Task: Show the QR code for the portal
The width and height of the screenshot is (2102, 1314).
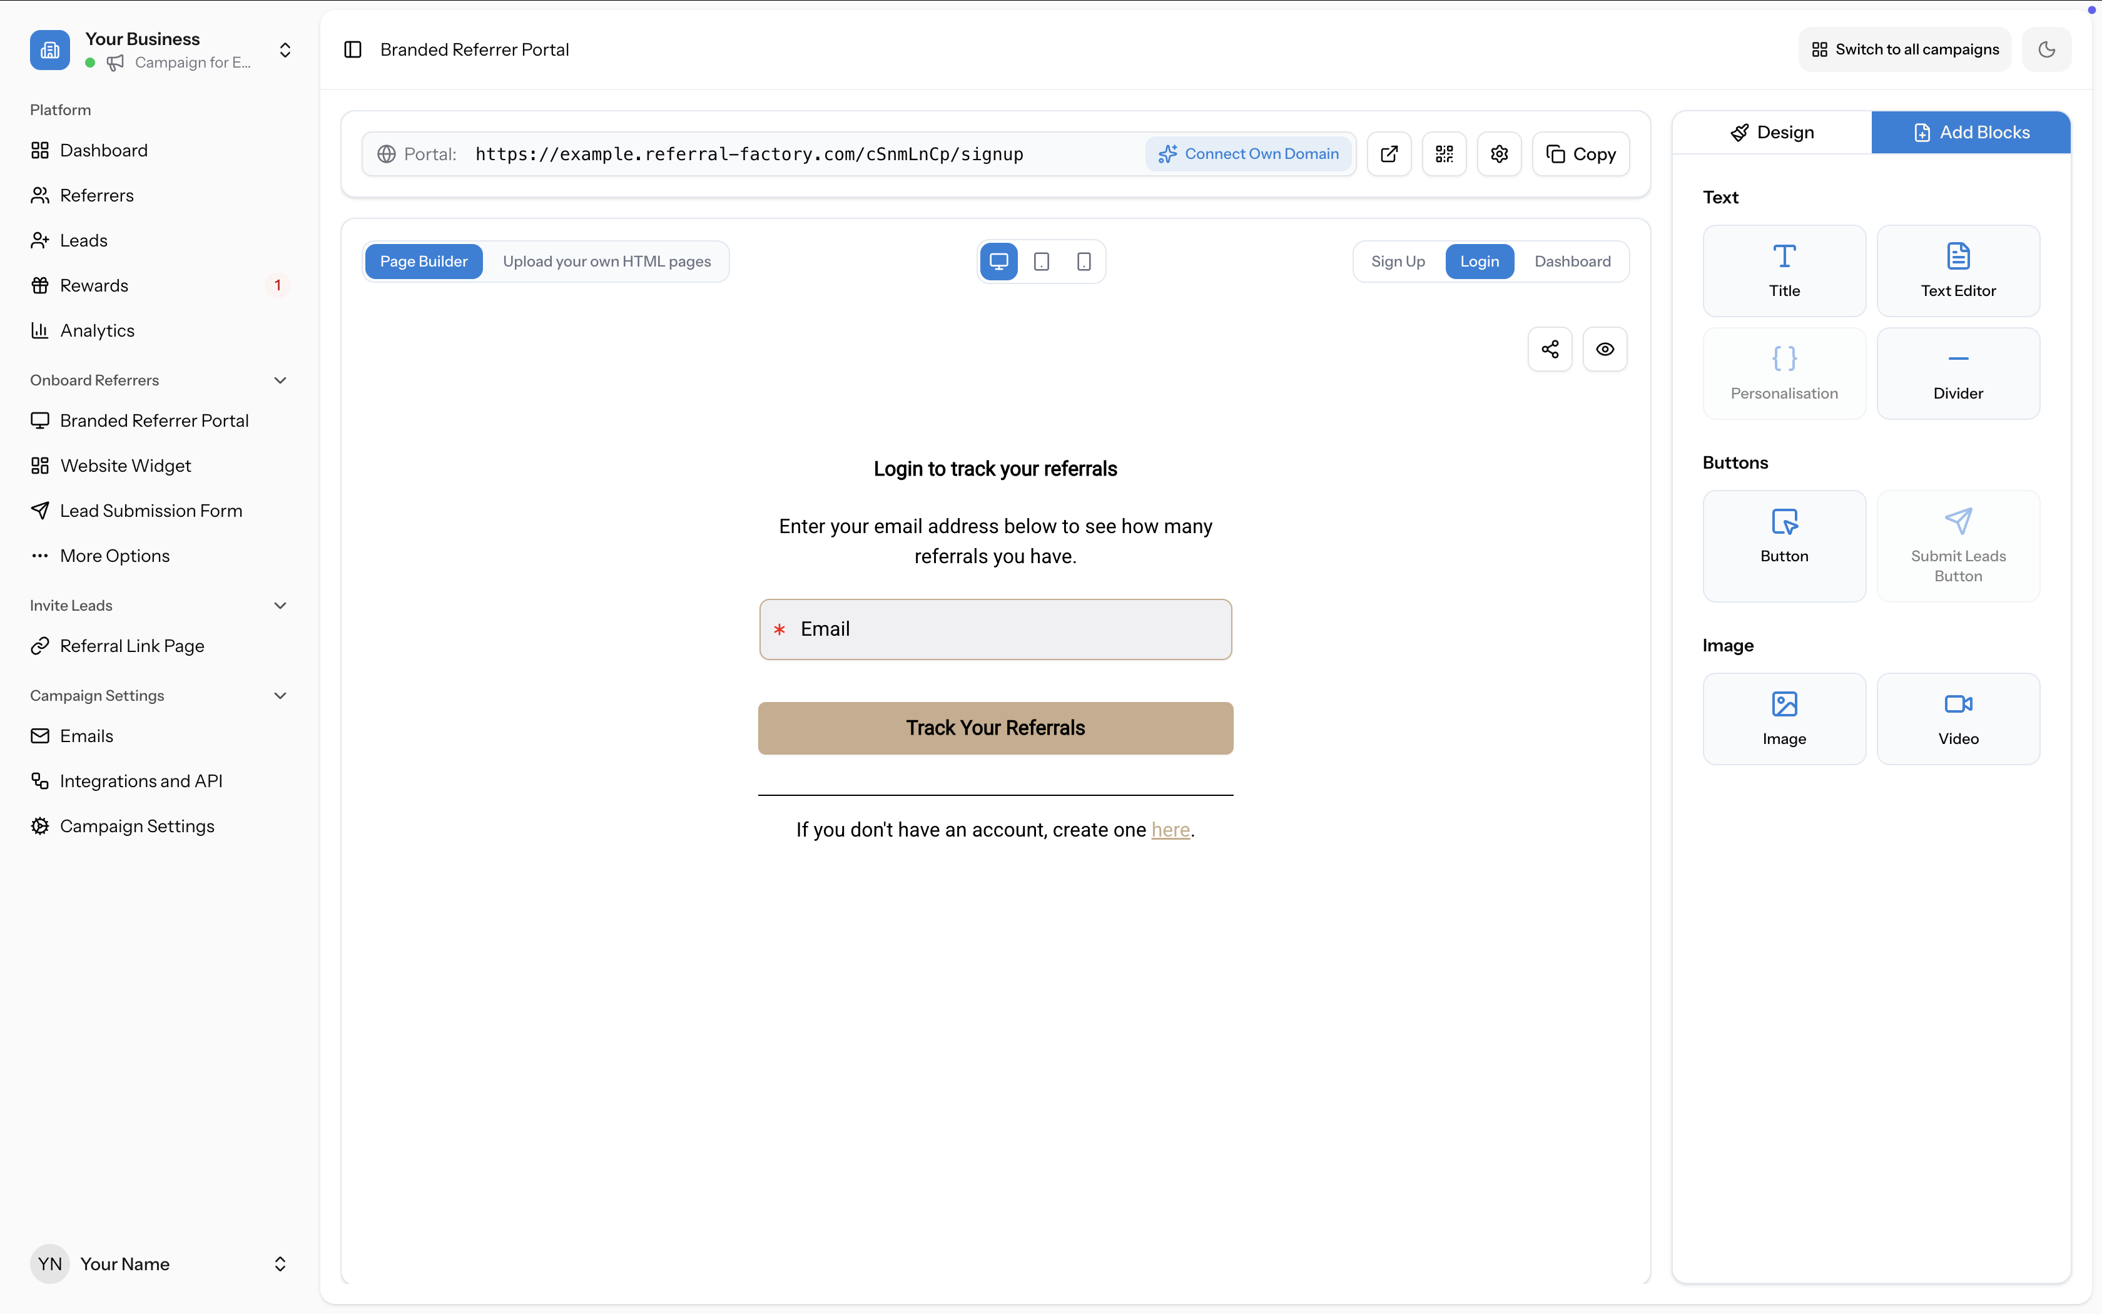Action: pyautogui.click(x=1444, y=154)
